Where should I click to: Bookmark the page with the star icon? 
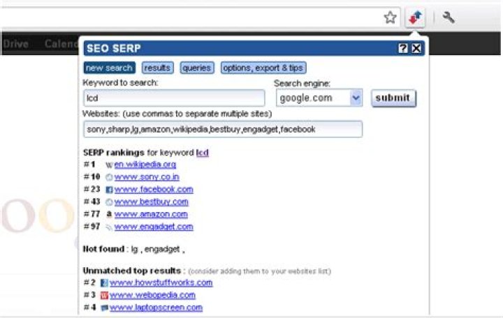(x=390, y=17)
